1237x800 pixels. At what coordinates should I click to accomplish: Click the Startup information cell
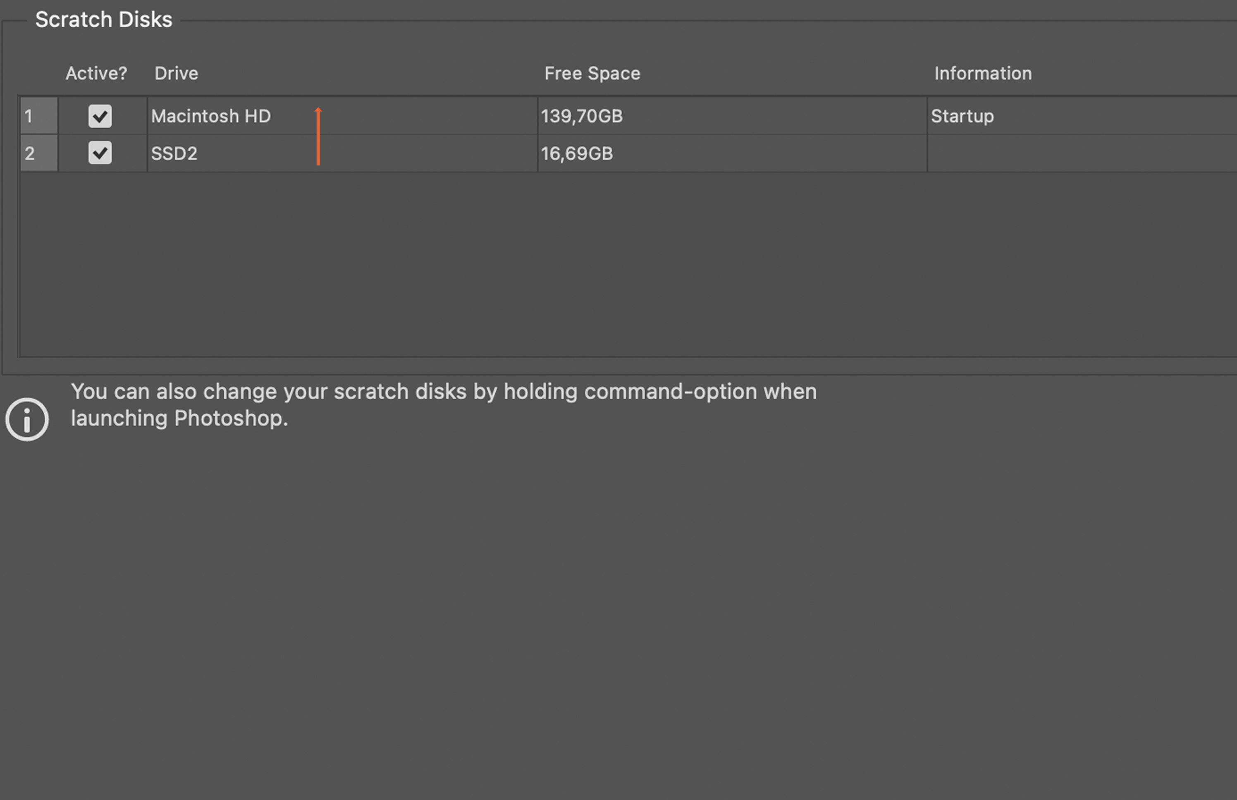point(962,116)
